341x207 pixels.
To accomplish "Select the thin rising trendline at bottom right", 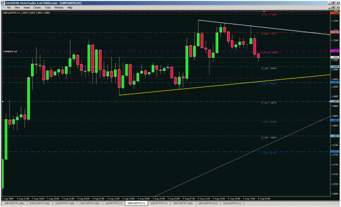I will 242,156.
